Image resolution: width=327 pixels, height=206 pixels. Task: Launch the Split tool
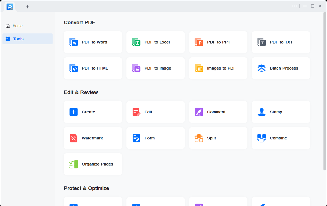218,138
